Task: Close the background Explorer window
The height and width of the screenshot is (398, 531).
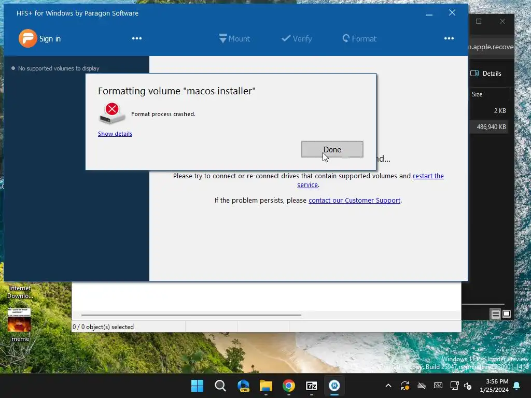Action: pos(502,21)
